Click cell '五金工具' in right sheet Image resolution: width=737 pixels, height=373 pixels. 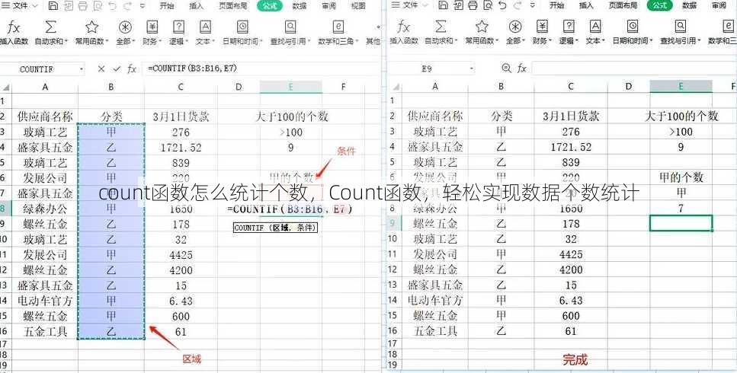tap(435, 331)
